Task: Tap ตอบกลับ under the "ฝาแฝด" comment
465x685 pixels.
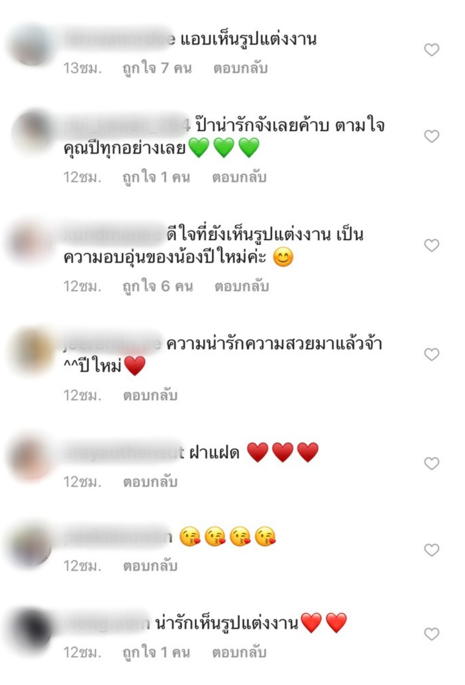Action: (x=150, y=482)
